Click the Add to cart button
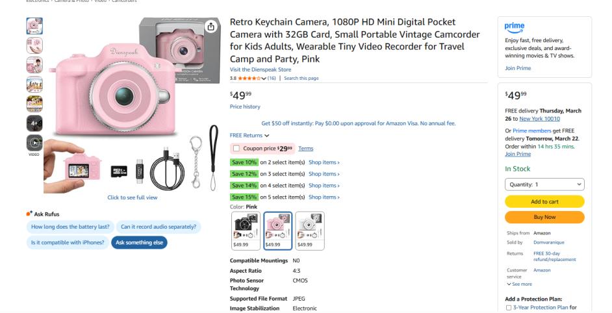This screenshot has width=612, height=313. tap(544, 201)
